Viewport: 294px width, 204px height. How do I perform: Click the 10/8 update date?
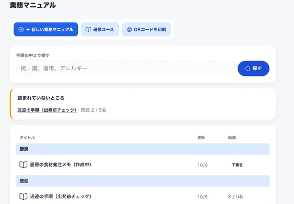point(202,197)
